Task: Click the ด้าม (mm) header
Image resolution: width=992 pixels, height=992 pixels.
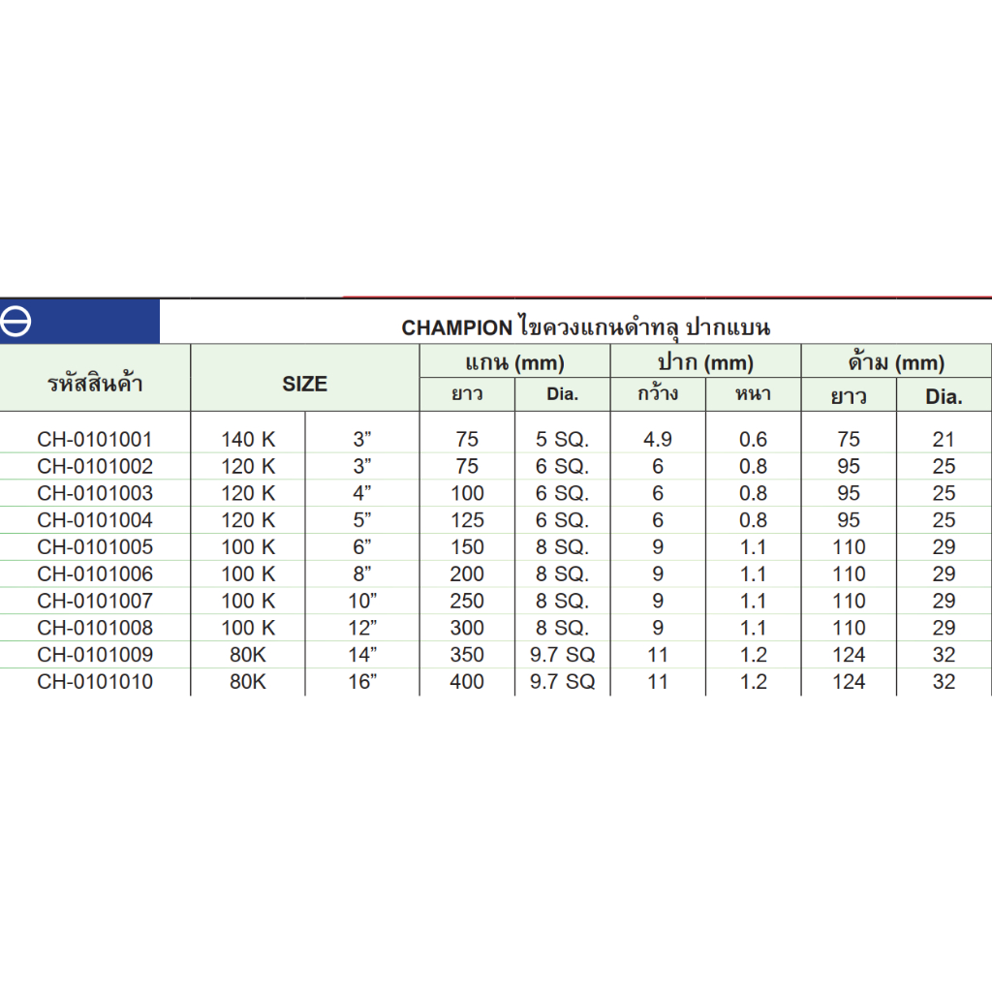Action: tap(896, 362)
